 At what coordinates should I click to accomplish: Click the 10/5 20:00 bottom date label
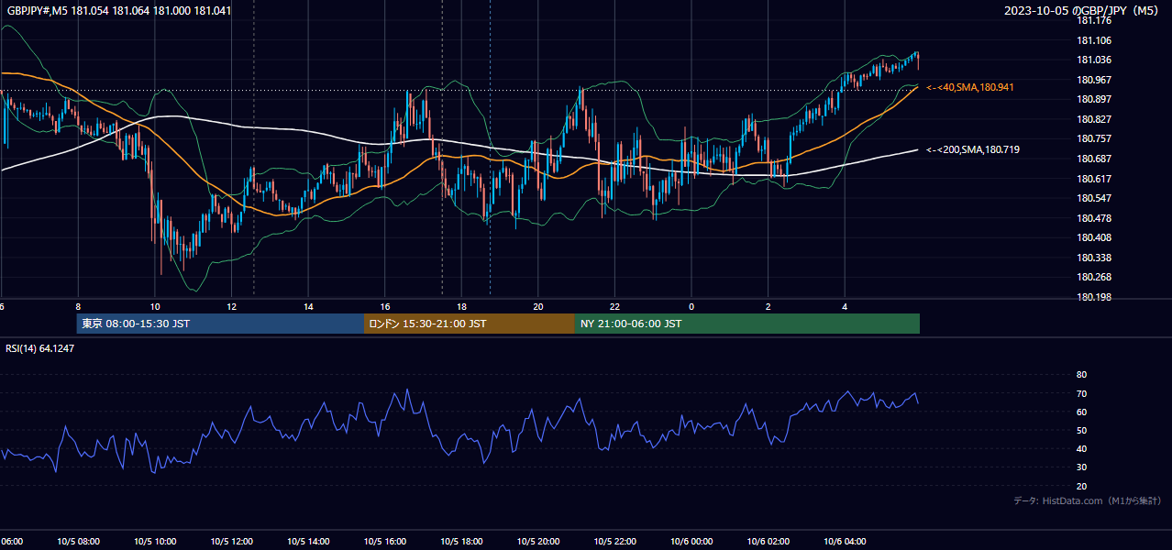pos(538,542)
